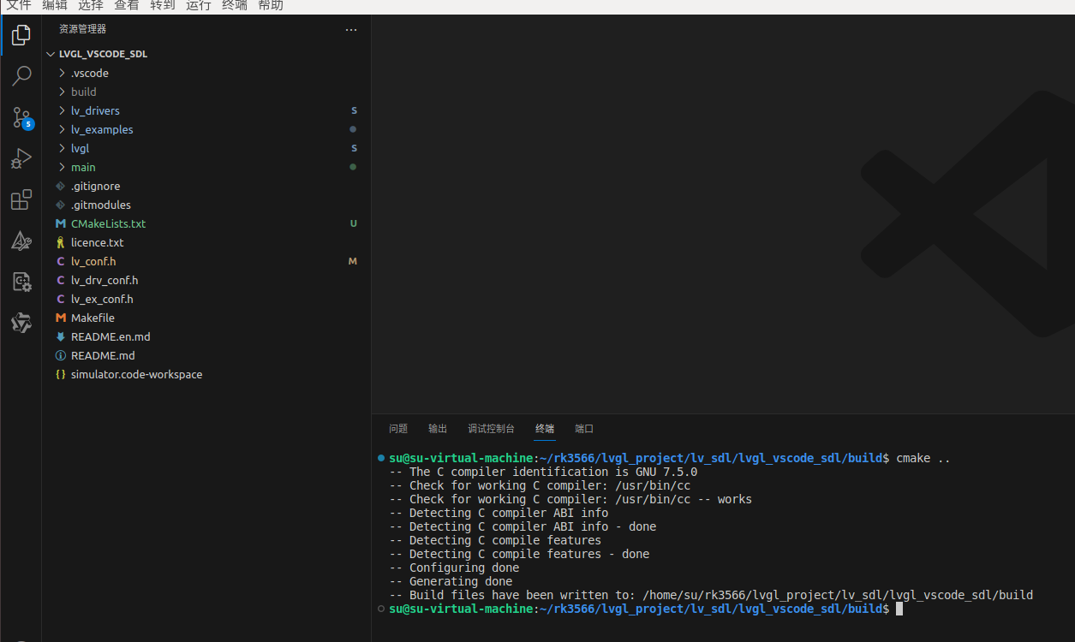This screenshot has width=1075, height=642.
Task: Open the Extensions marketplace view
Action: (x=21, y=199)
